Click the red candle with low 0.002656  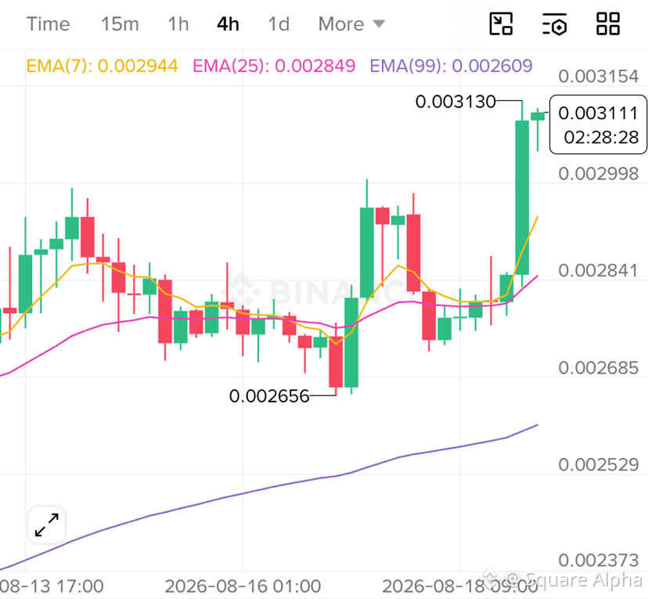pos(336,362)
